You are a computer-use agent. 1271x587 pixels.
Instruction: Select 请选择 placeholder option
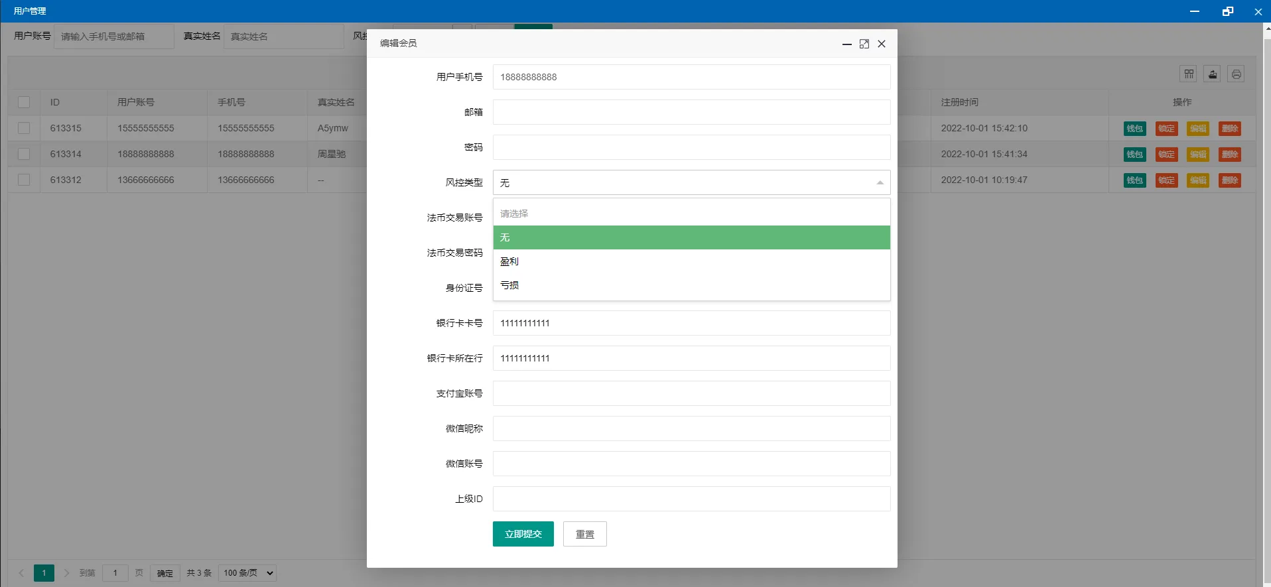691,214
